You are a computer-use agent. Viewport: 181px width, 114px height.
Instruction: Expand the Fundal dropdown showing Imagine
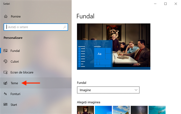point(108,90)
